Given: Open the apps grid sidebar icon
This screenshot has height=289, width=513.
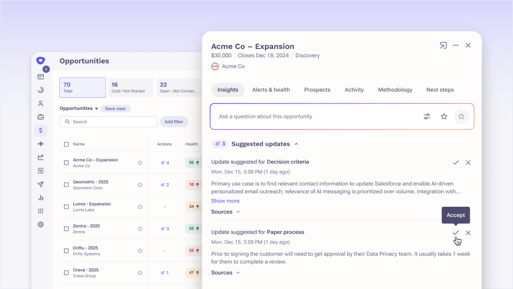Looking at the screenshot, I should (41, 211).
